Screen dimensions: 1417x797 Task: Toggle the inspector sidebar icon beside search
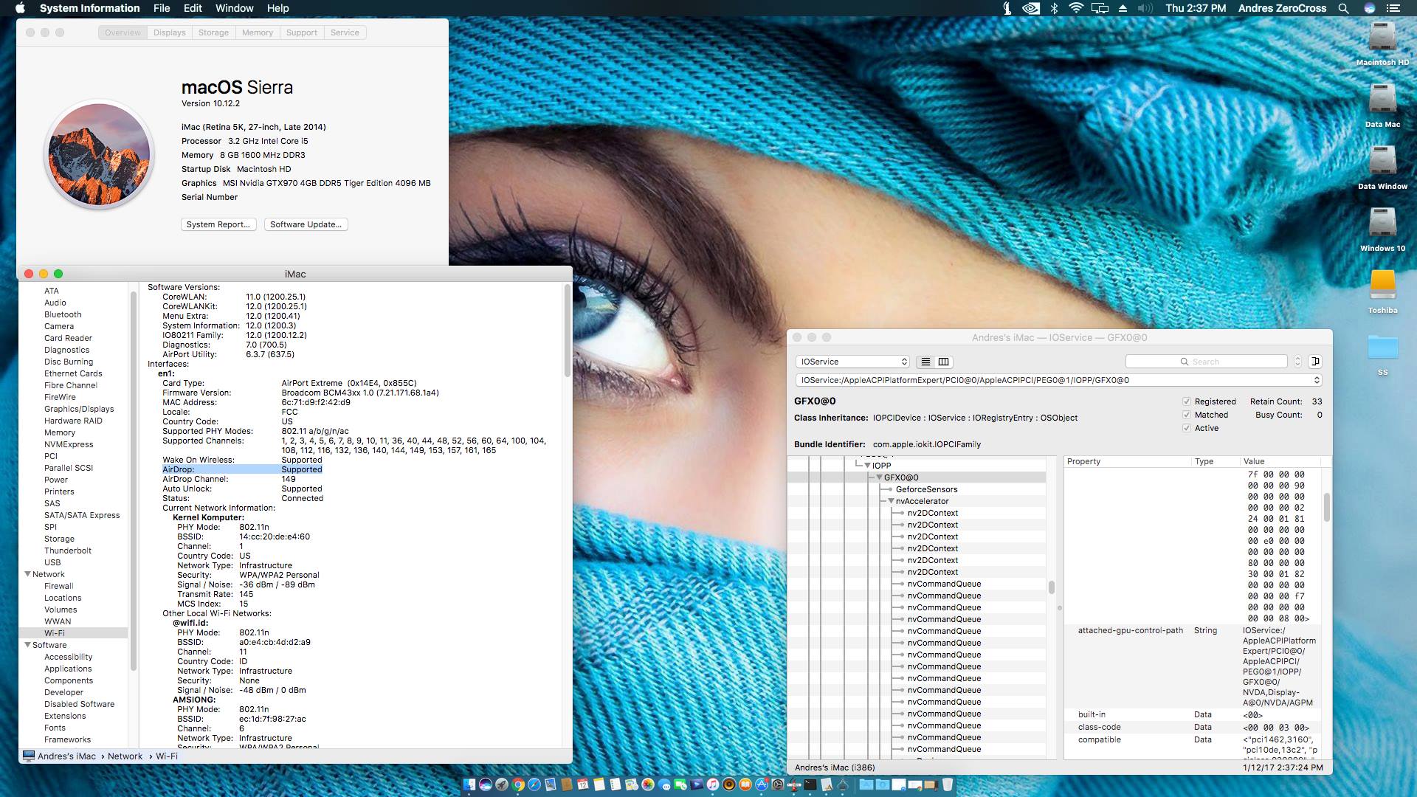[x=1315, y=362]
